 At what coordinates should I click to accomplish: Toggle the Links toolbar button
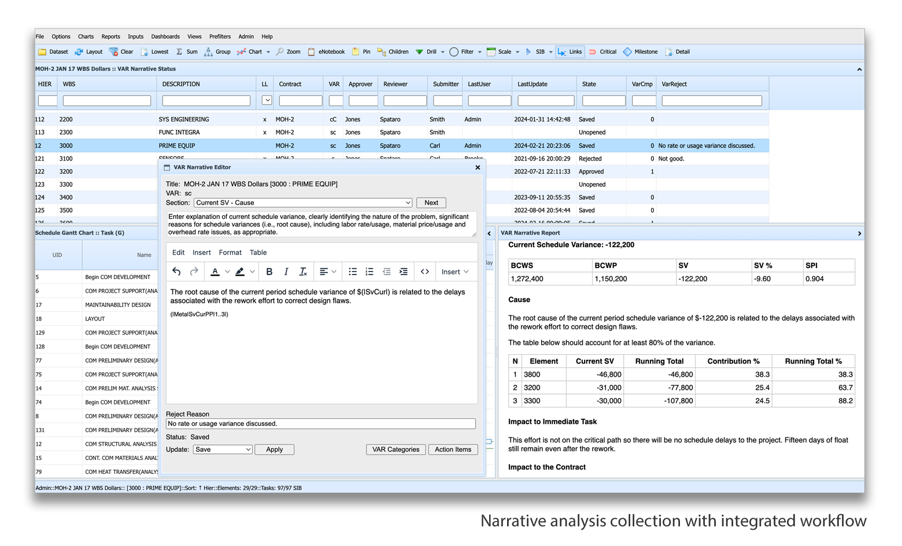pos(570,52)
